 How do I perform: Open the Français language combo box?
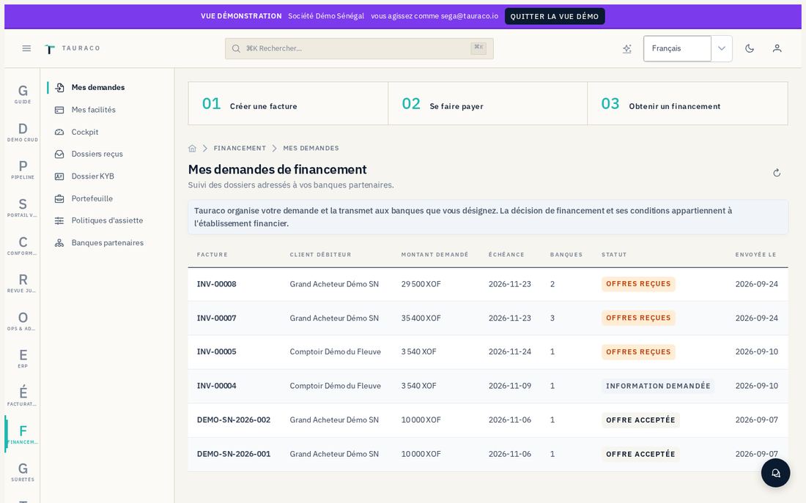(677, 48)
